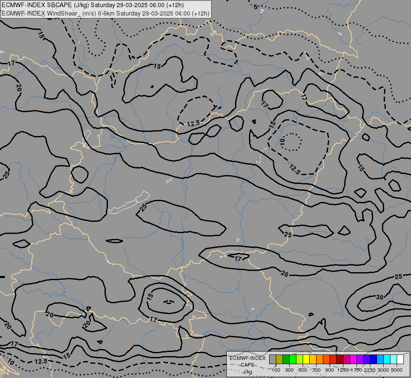Pick the pure blue legend swatch

[x=374, y=360]
